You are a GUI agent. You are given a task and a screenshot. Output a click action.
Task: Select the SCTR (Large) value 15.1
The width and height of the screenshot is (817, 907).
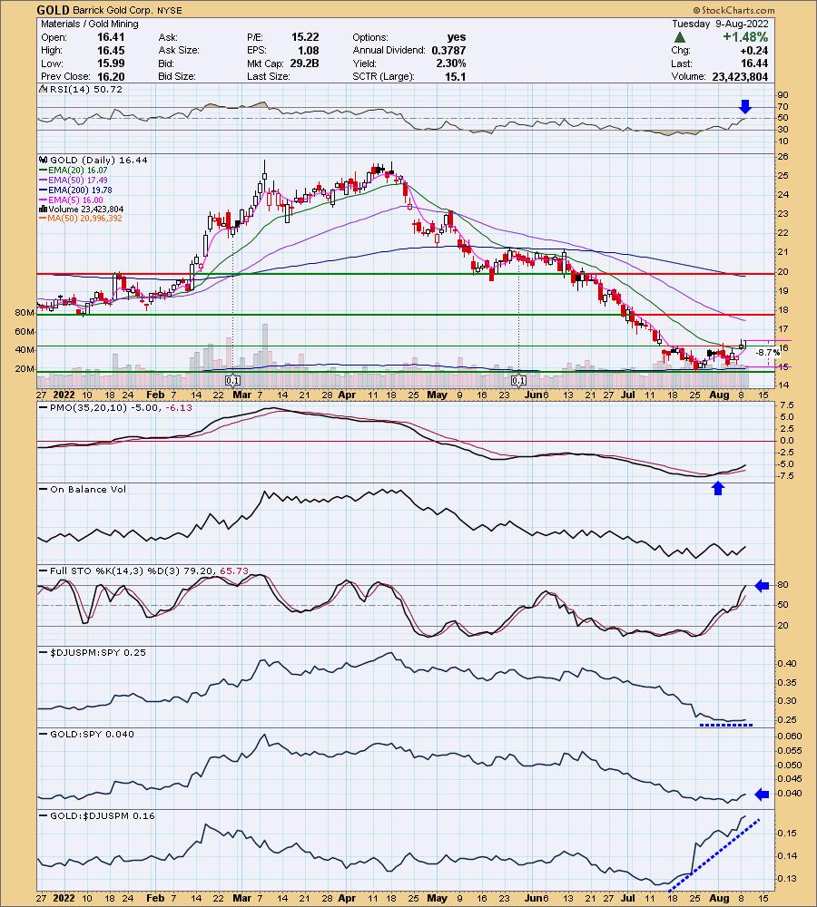pyautogui.click(x=455, y=76)
